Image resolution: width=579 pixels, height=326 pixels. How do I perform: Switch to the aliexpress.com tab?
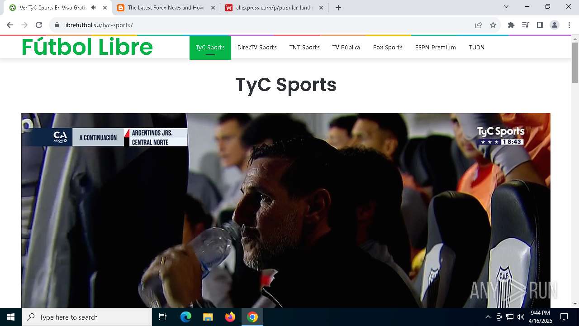tap(275, 8)
